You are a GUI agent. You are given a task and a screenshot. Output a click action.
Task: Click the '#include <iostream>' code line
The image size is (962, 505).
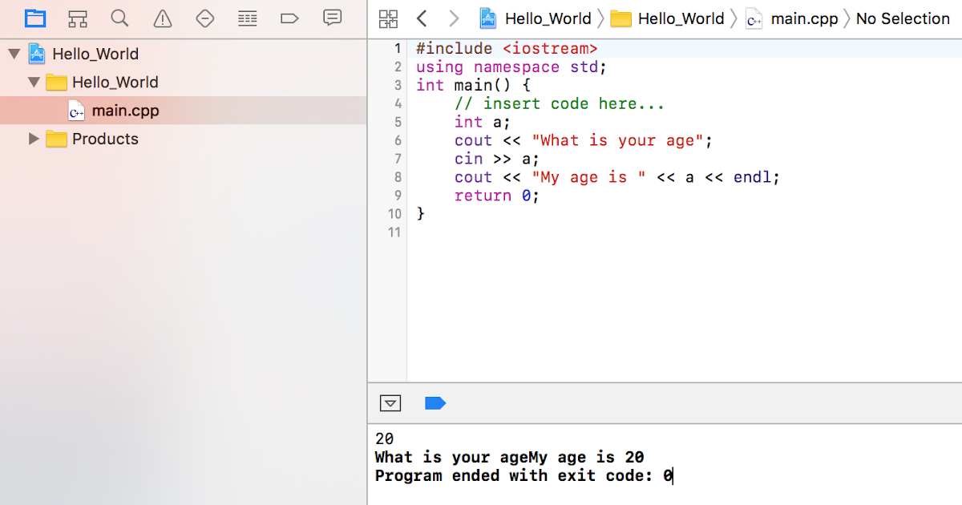[x=507, y=49]
